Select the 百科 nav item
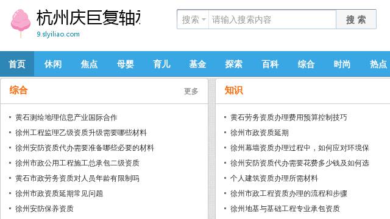 point(270,64)
